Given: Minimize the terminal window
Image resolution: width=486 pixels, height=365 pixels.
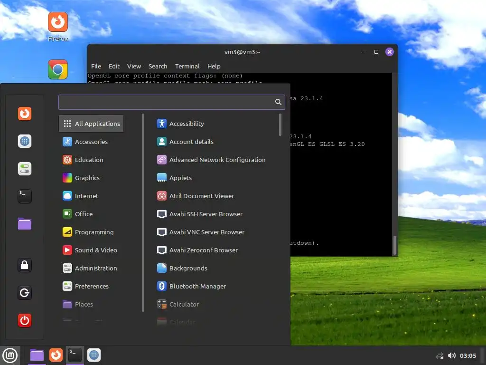Looking at the screenshot, I should coord(363,52).
